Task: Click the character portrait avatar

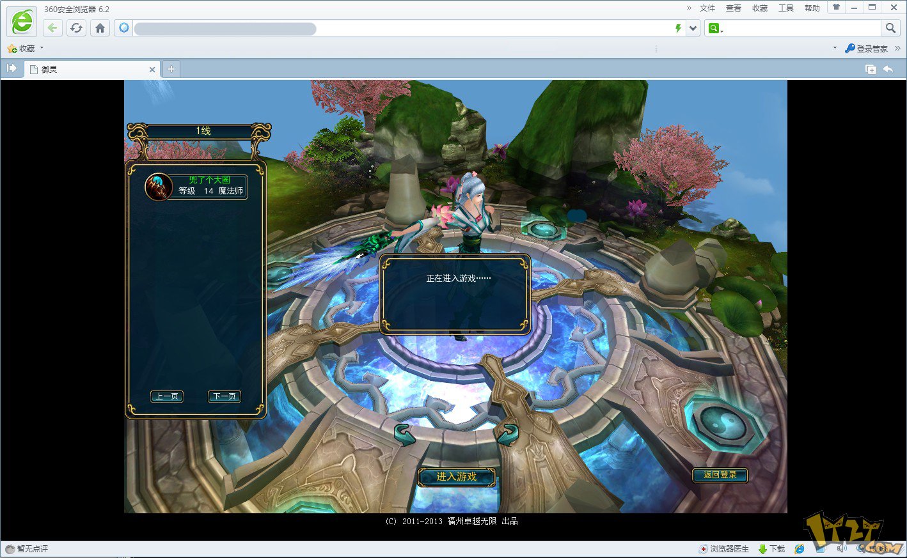Action: 159,187
